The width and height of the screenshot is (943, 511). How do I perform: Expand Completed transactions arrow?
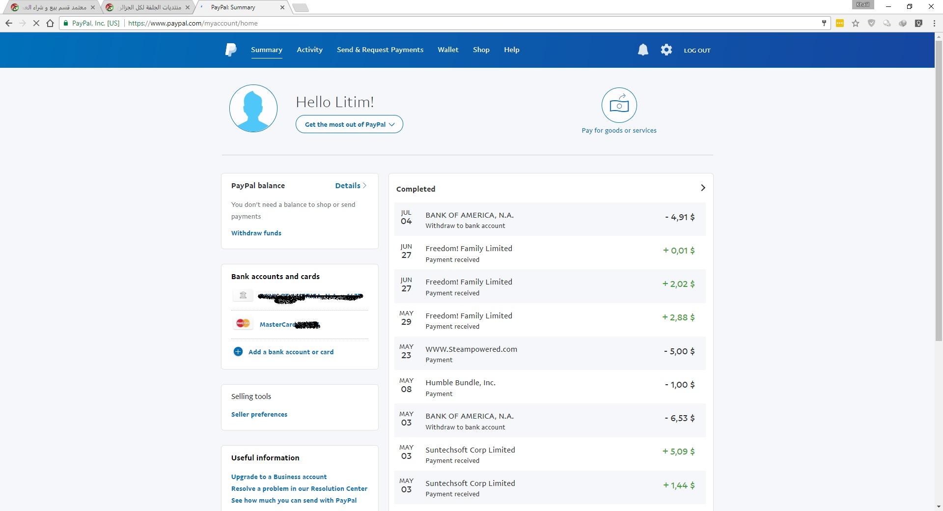point(703,188)
